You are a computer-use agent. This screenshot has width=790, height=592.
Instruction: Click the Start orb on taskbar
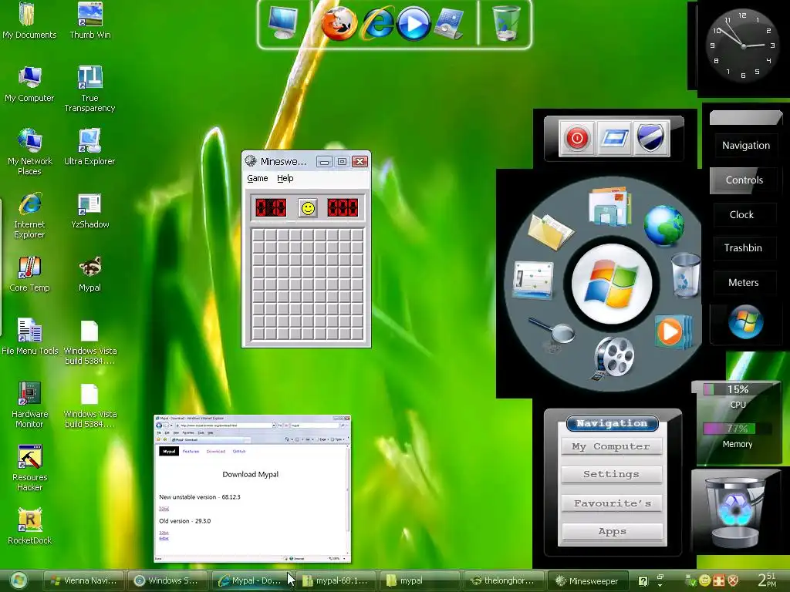tap(19, 580)
